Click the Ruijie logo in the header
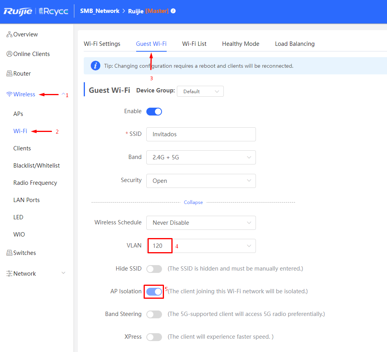 [x=18, y=11]
